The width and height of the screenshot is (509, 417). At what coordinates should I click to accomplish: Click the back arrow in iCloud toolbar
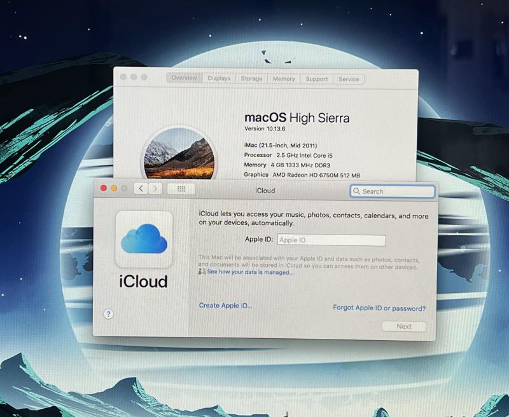[141, 188]
